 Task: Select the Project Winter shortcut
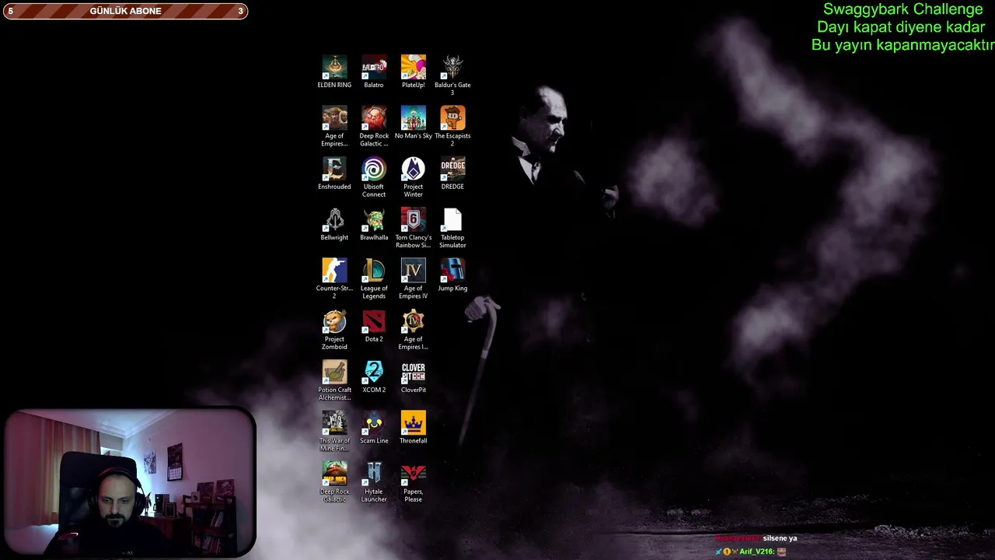[x=414, y=169]
